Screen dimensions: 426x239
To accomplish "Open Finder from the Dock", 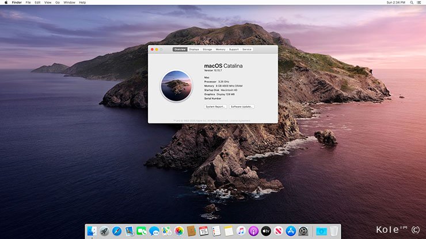I will pyautogui.click(x=92, y=230).
